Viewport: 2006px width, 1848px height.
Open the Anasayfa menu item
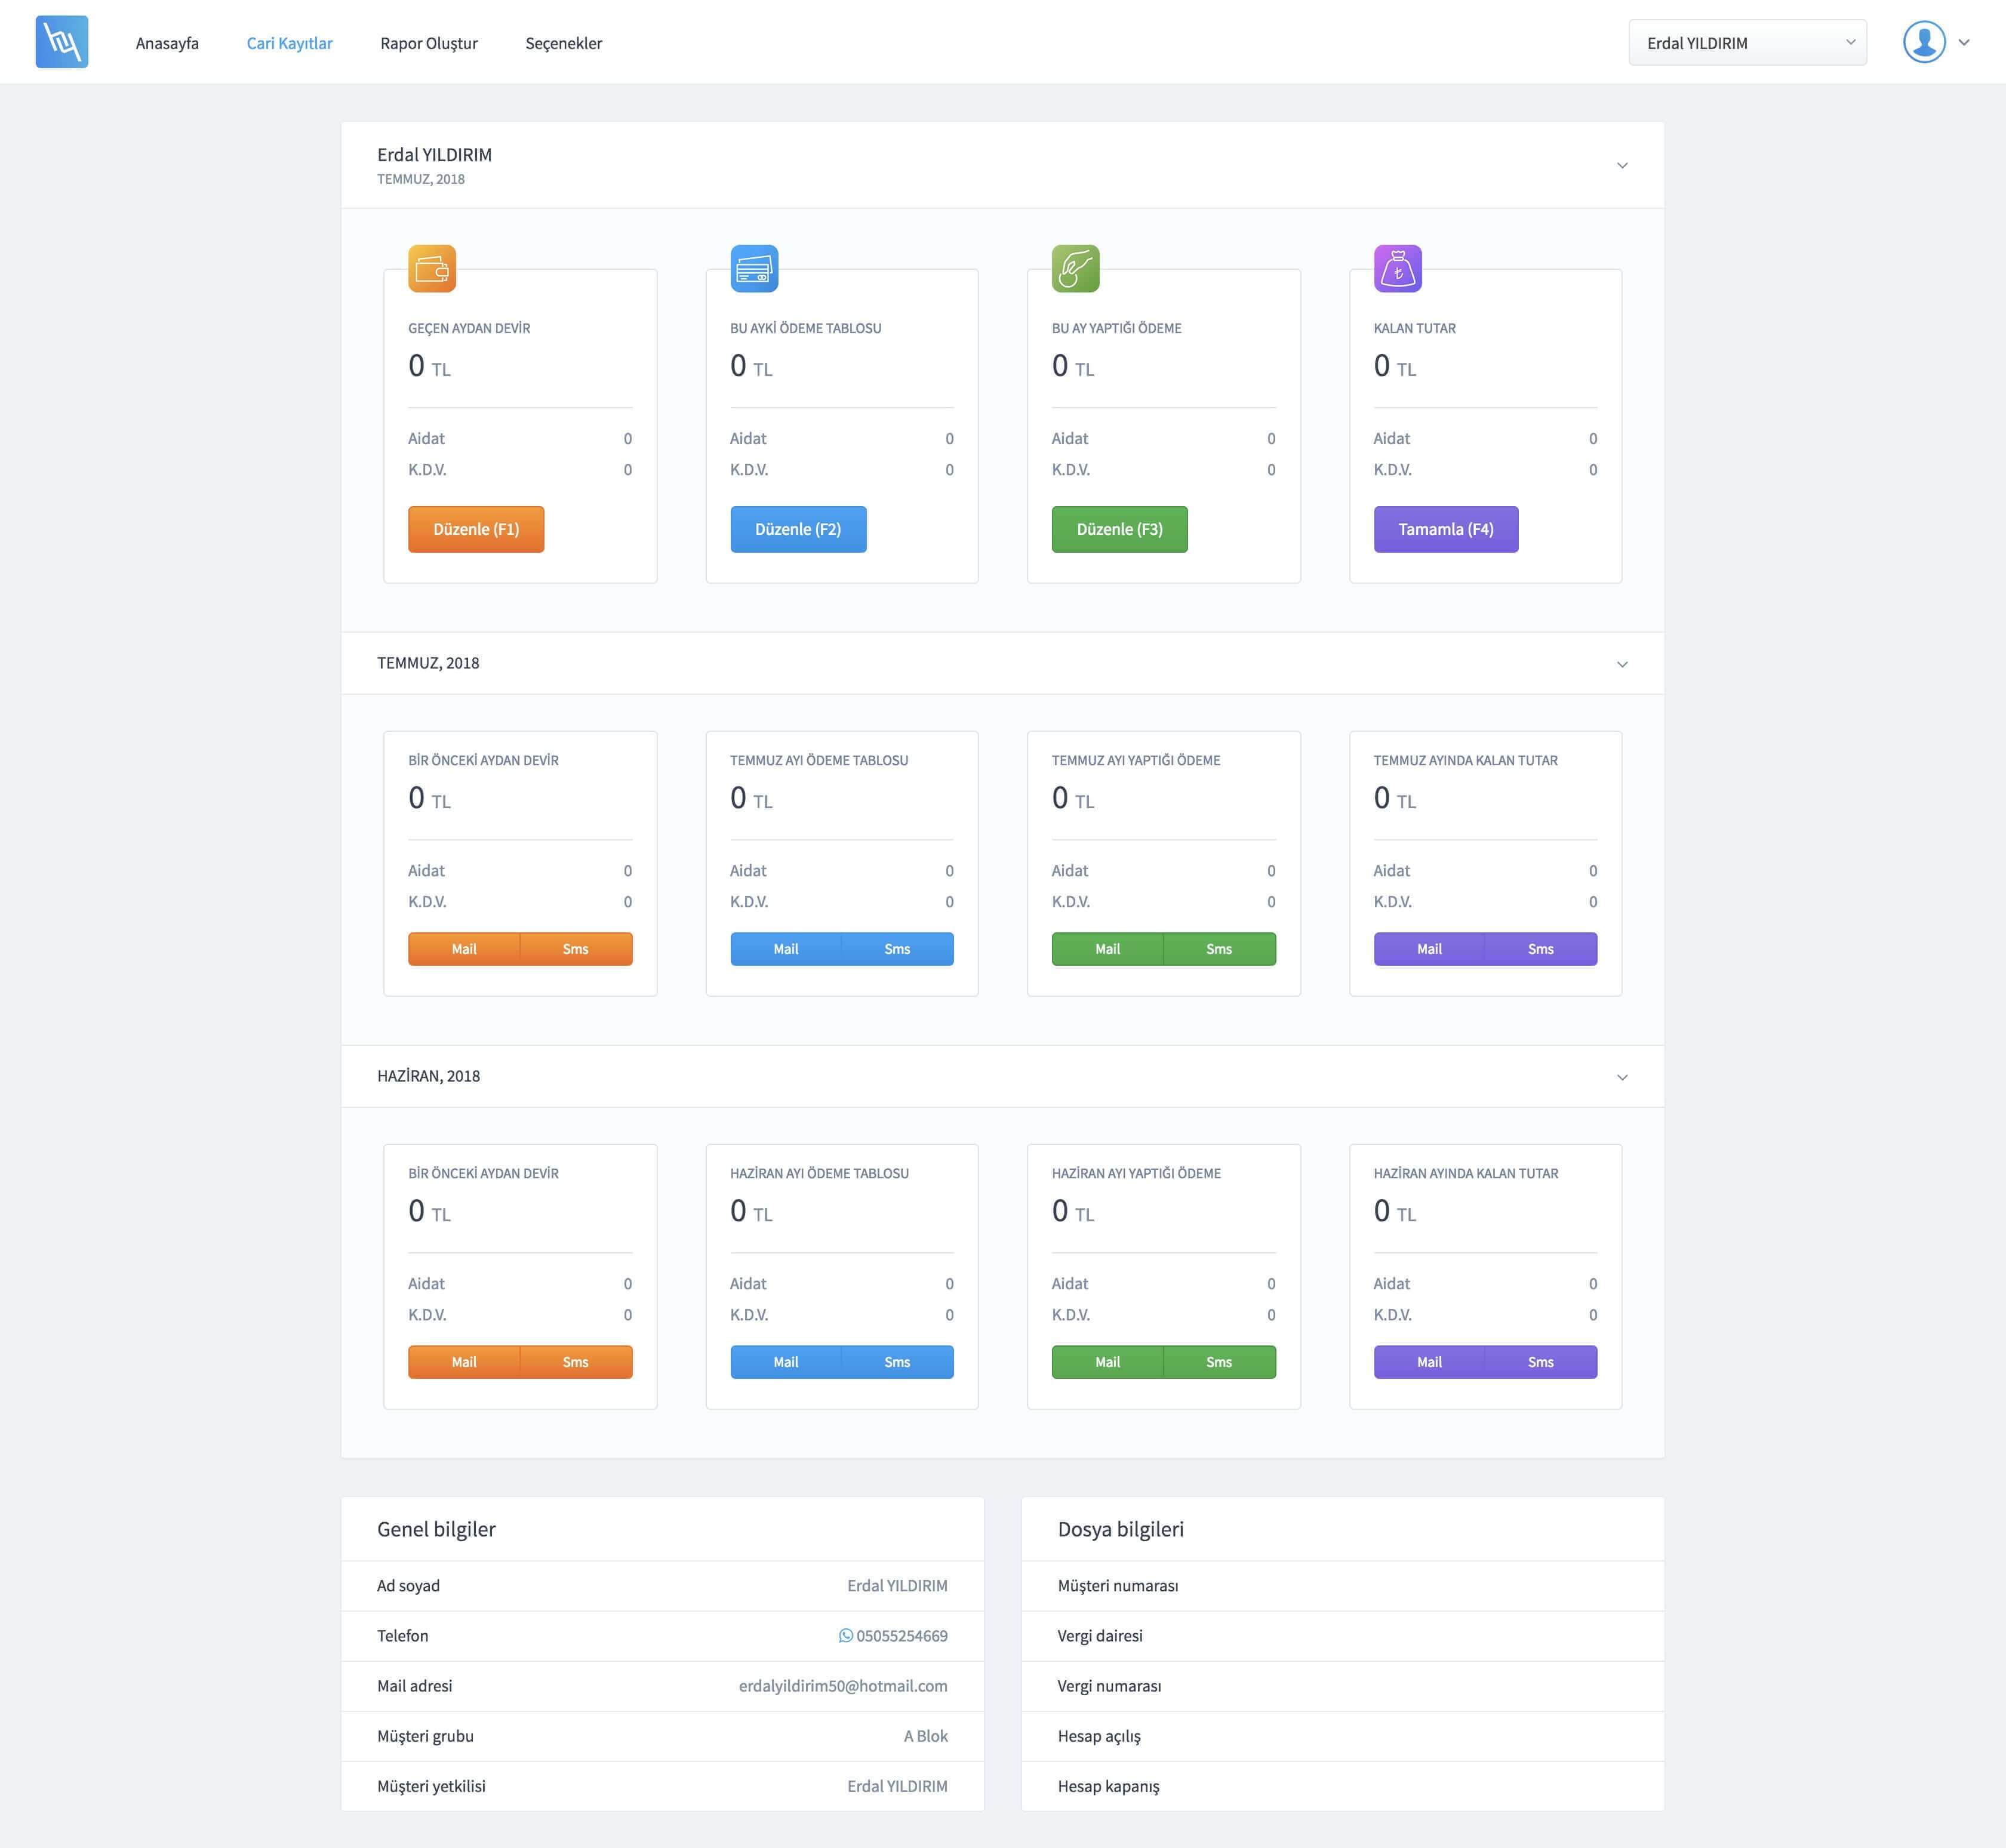coord(167,43)
